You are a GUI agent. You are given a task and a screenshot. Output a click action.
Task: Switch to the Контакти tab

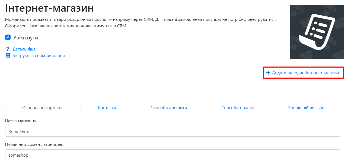107,107
